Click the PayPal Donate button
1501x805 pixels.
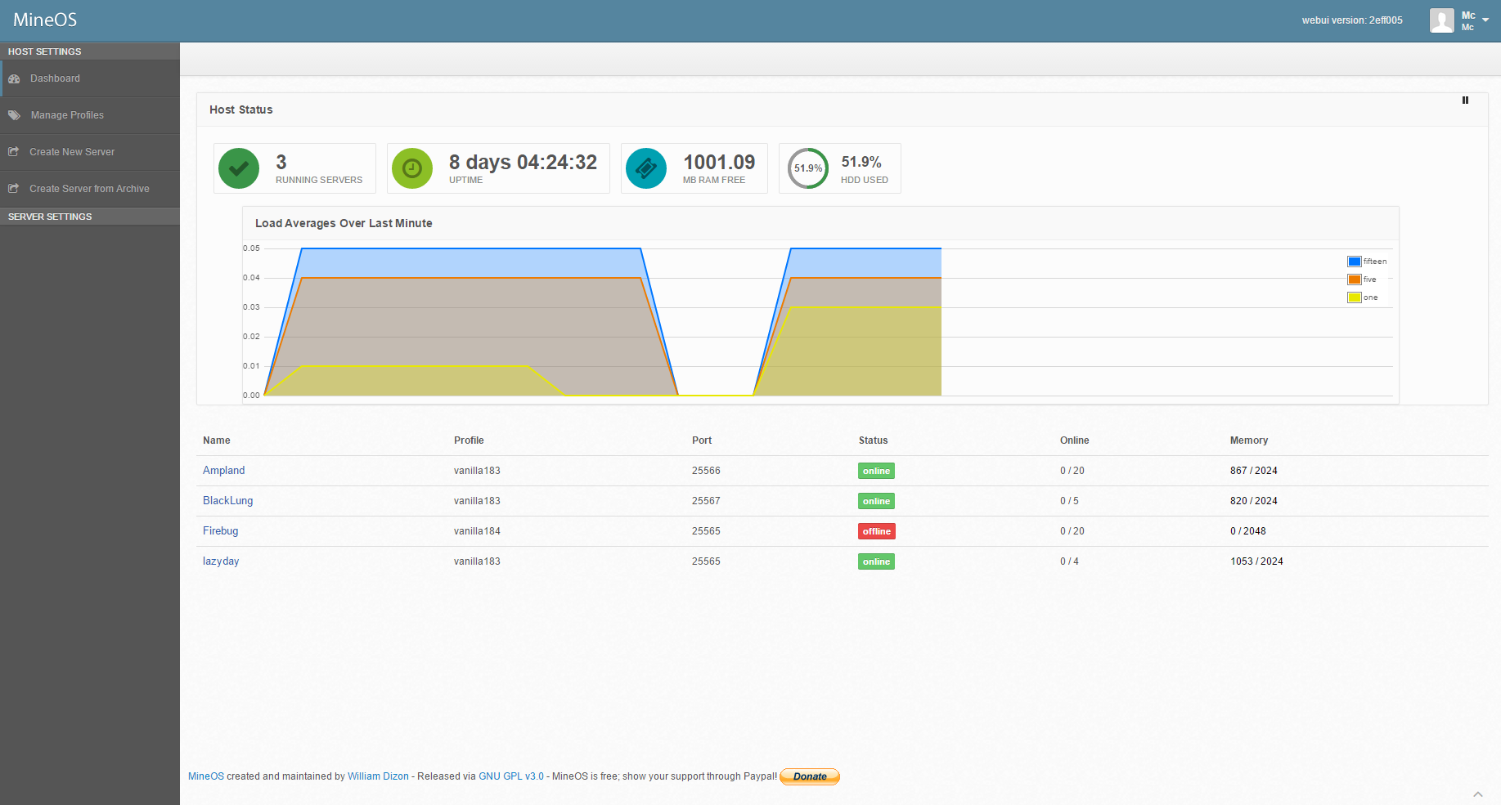coord(810,776)
